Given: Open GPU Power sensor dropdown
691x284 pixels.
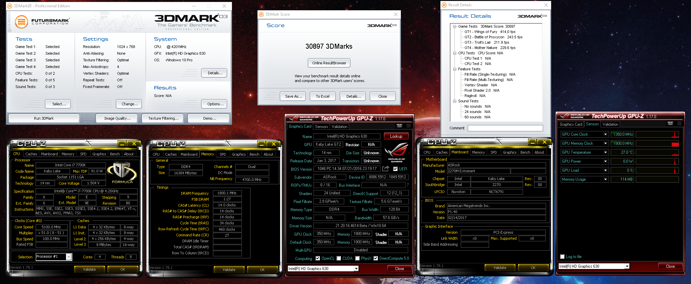Looking at the screenshot, I should [605, 161].
